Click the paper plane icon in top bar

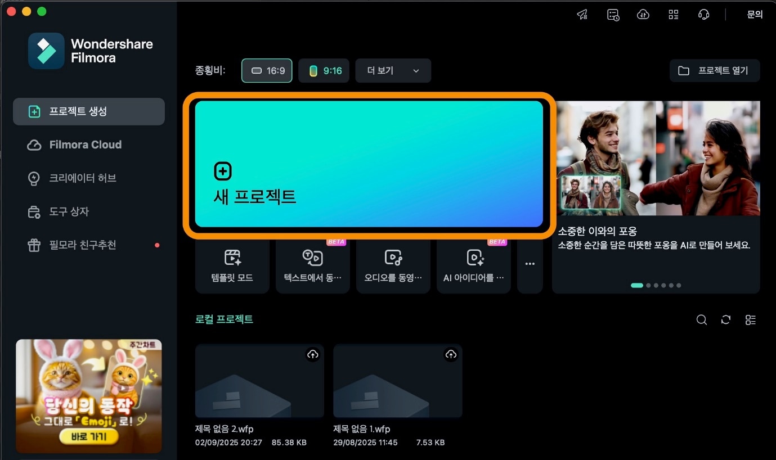click(582, 15)
